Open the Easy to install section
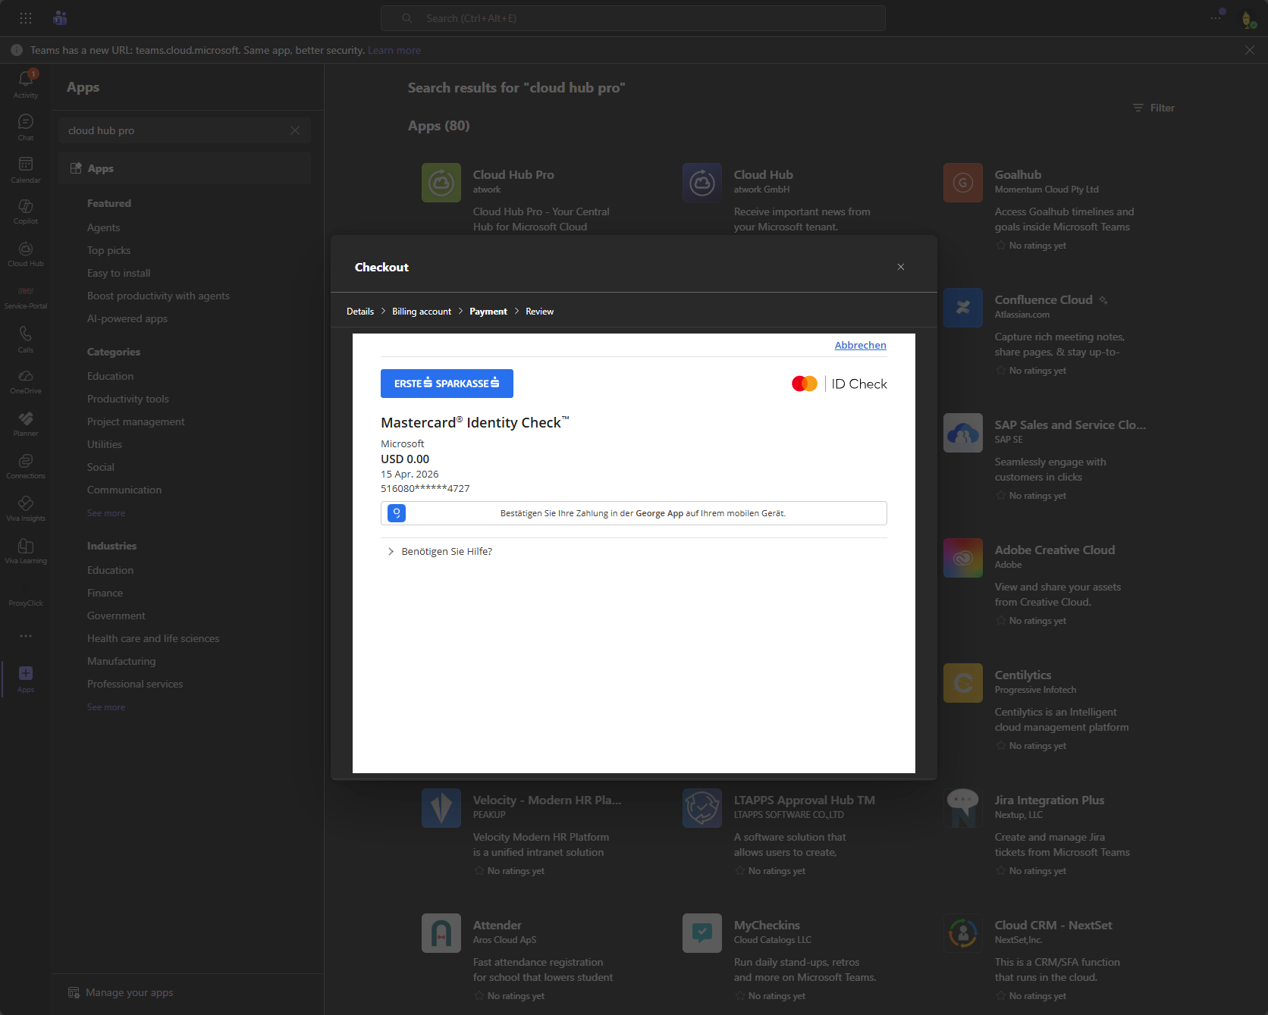1268x1015 pixels. coord(118,273)
